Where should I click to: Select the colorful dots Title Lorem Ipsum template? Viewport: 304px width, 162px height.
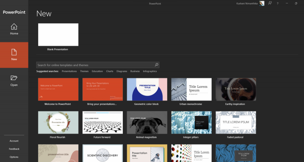(191, 153)
